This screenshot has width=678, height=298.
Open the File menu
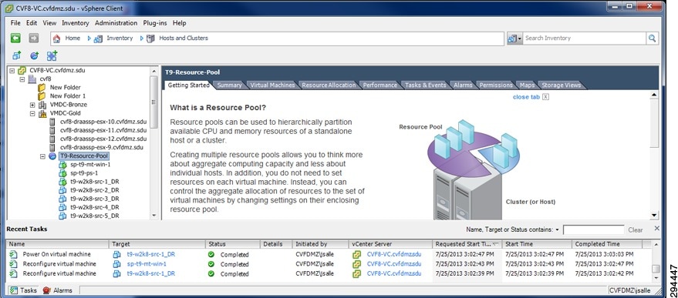pyautogui.click(x=15, y=23)
